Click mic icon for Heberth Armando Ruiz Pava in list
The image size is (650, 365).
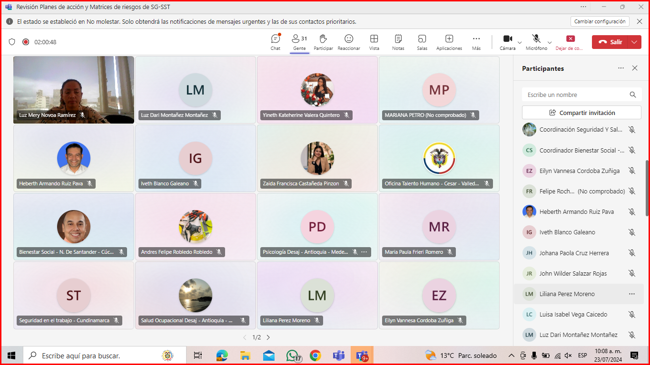(x=632, y=212)
